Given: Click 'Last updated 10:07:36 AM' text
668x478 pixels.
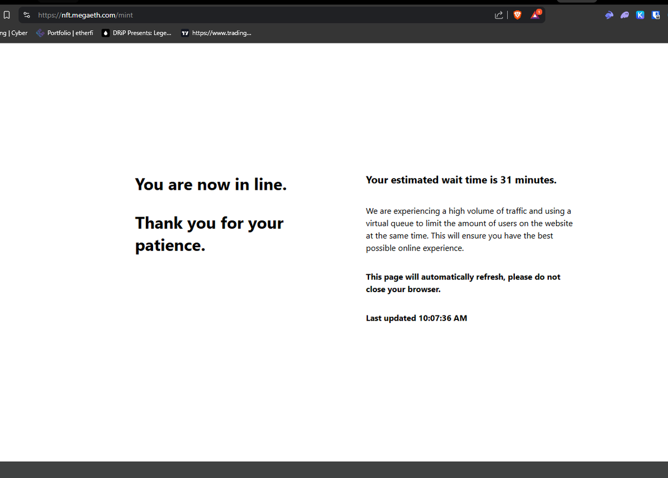Looking at the screenshot, I should click(416, 318).
